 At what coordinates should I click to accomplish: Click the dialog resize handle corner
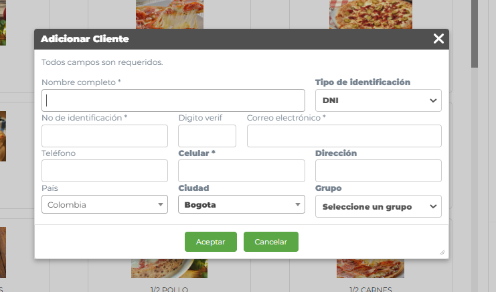pos(442,252)
